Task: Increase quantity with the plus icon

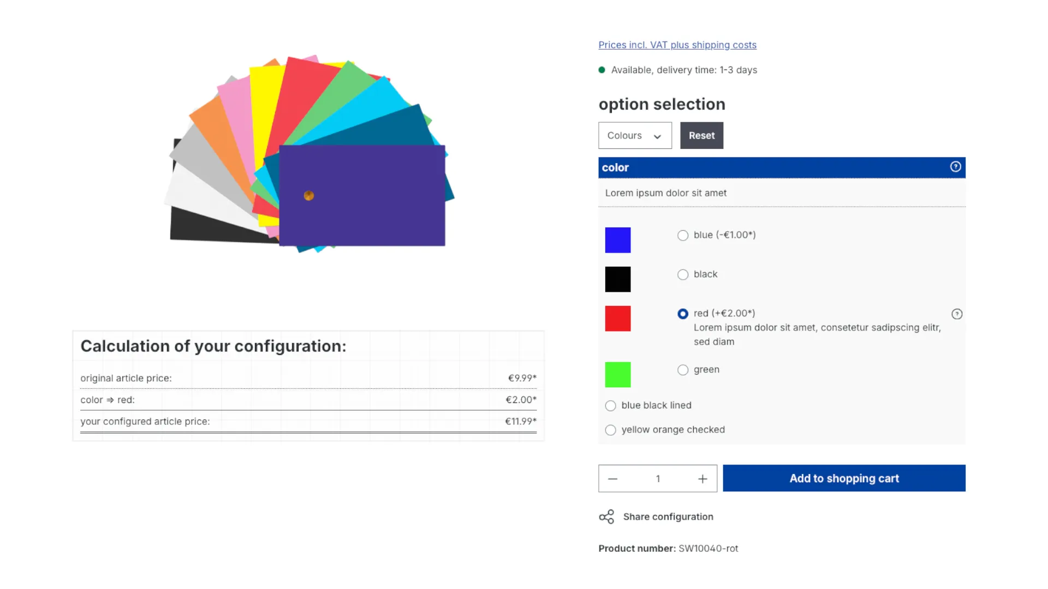Action: [x=702, y=478]
